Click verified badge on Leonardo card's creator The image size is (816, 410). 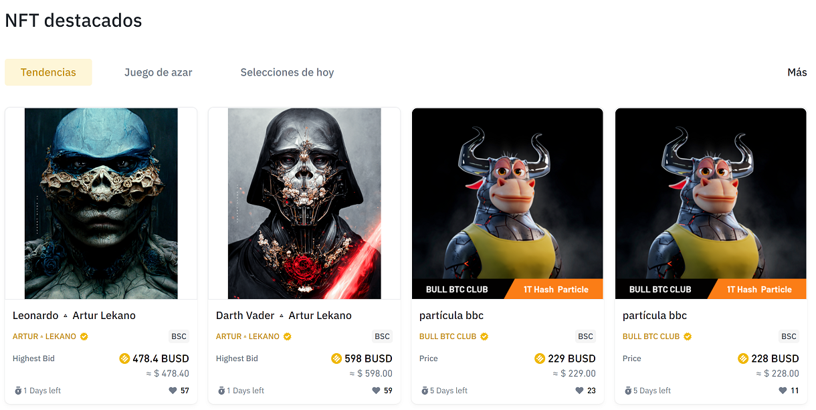[x=84, y=336]
